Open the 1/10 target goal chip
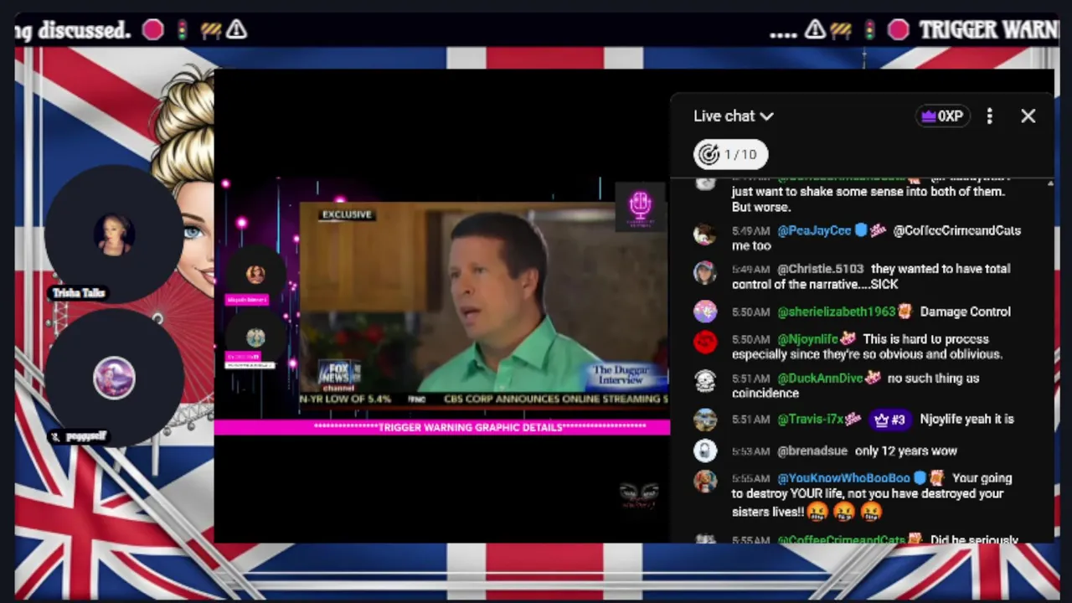Screen dimensions: 1072x603 730,154
